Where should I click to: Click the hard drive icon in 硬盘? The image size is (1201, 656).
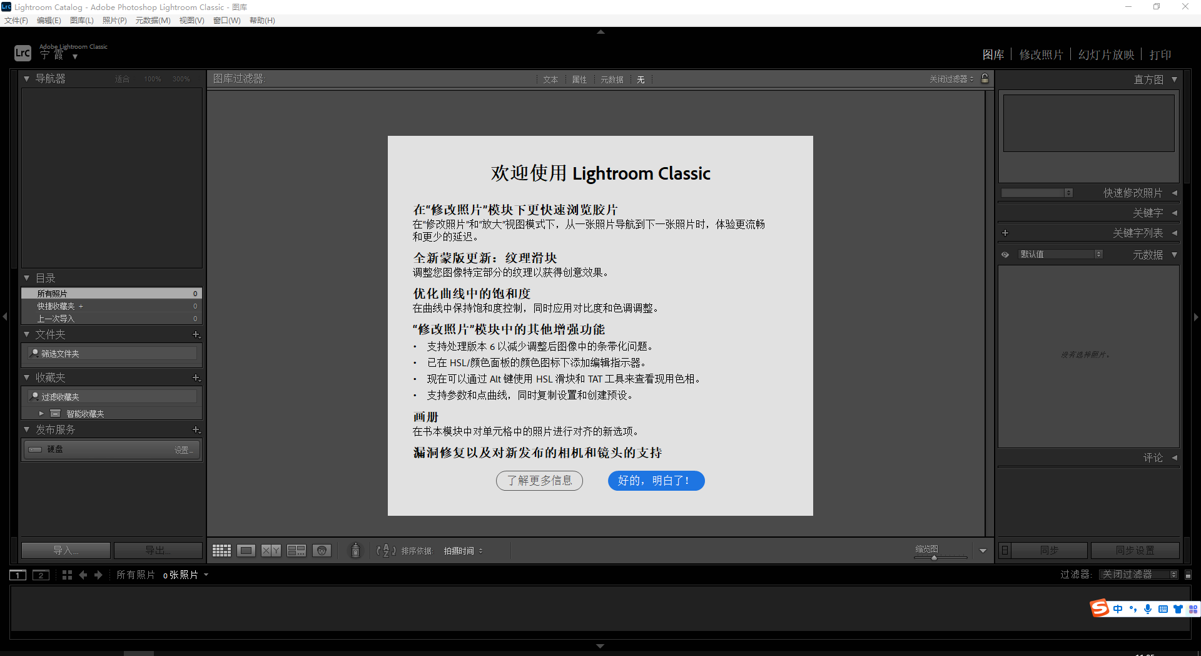(35, 449)
